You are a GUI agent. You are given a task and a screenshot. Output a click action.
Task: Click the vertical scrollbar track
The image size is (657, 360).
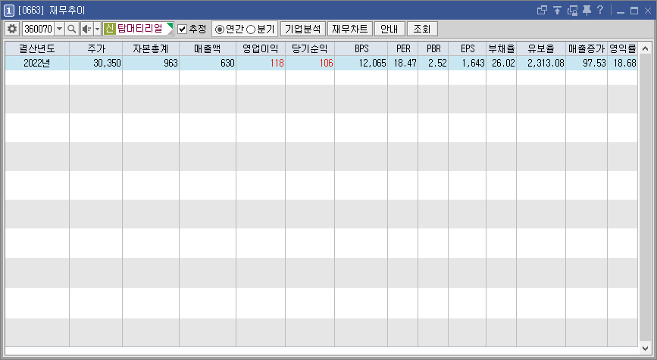[646, 197]
